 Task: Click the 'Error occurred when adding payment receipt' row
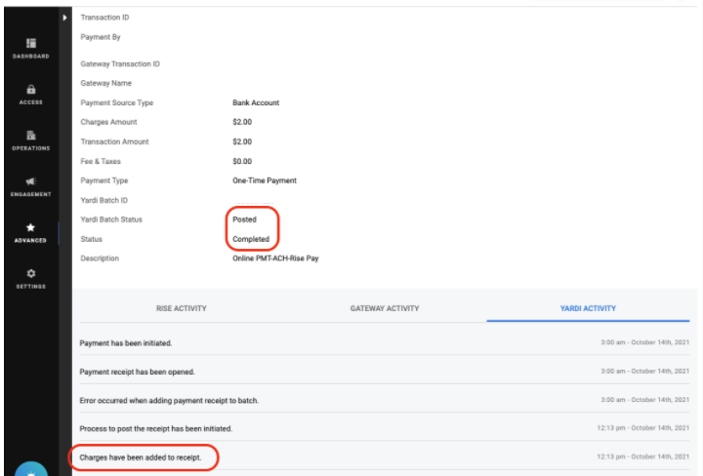385,400
